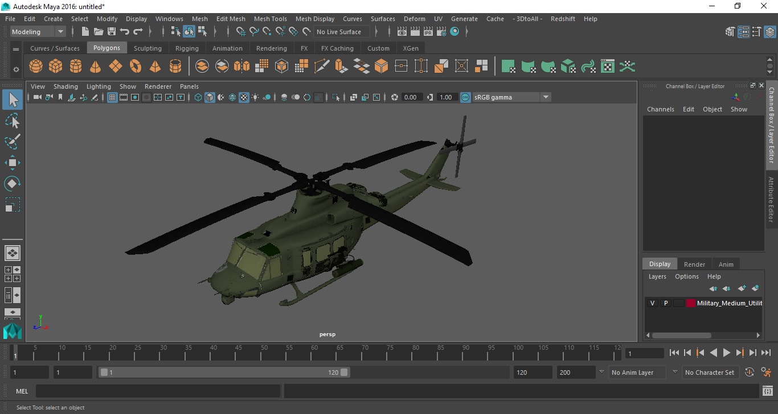Screen dimensions: 778x414
Task: Create a polygon cylinder from the shelf
Action: coord(76,67)
